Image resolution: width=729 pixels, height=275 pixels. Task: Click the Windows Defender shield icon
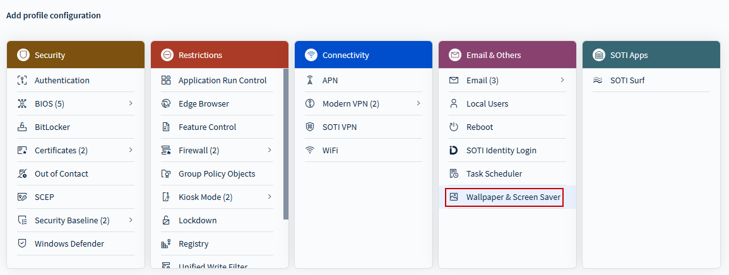click(x=22, y=243)
